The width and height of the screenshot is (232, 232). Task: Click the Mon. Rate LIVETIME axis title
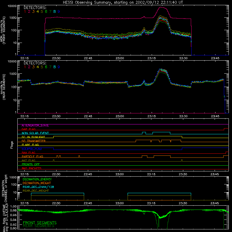(6, 218)
